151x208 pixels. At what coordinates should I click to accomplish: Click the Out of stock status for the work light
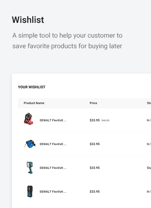click(149, 168)
